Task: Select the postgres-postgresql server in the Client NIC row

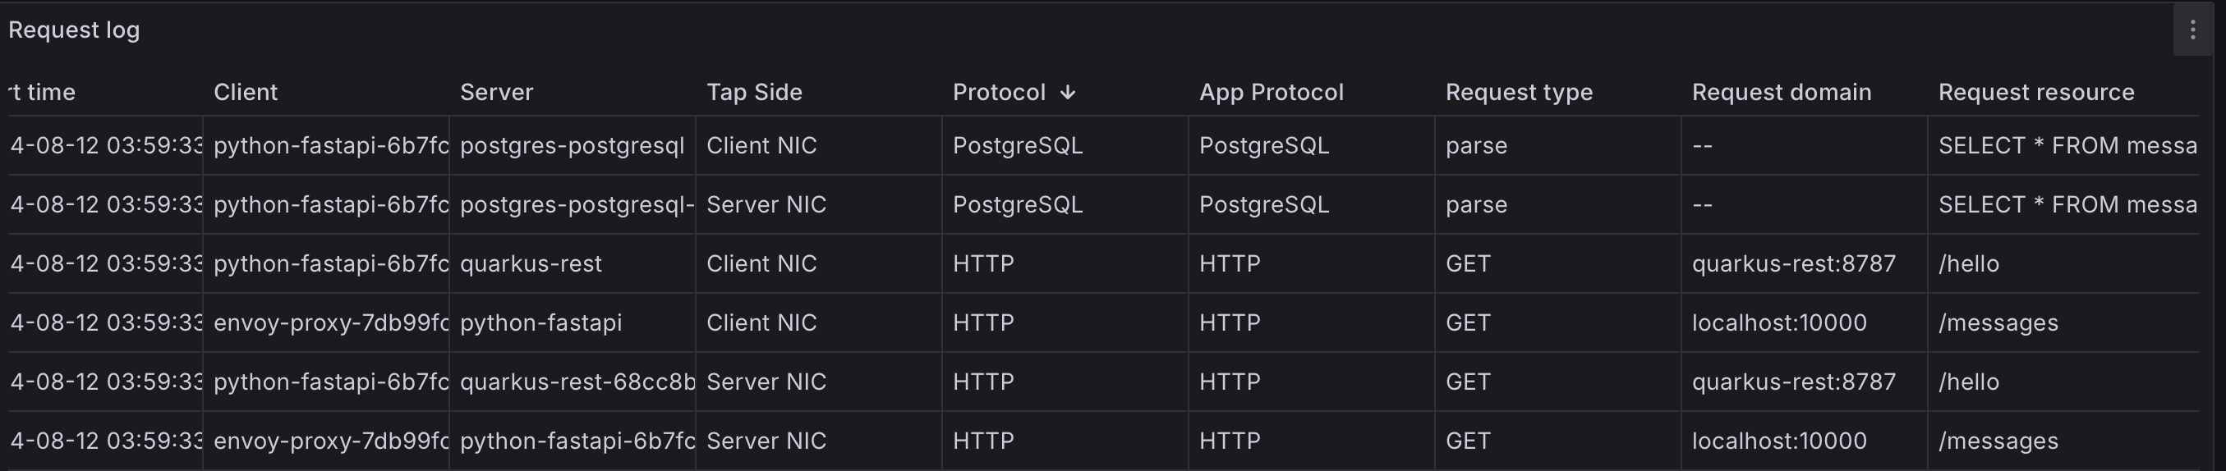Action: click(x=572, y=146)
